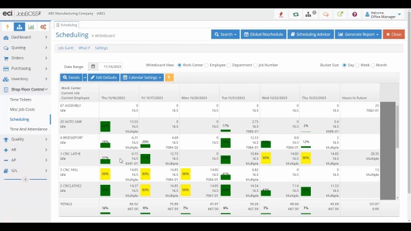The image size is (411, 231).
Task: Open the Calendar Settings dropdown
Action: coord(142,78)
